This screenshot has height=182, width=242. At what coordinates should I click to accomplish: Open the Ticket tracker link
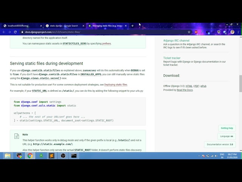pyautogui.click(x=172, y=58)
